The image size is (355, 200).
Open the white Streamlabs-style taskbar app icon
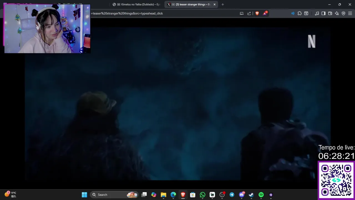212,195
